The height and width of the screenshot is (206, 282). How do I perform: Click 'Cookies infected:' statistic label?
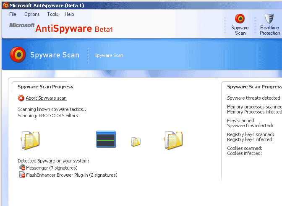click(x=244, y=153)
